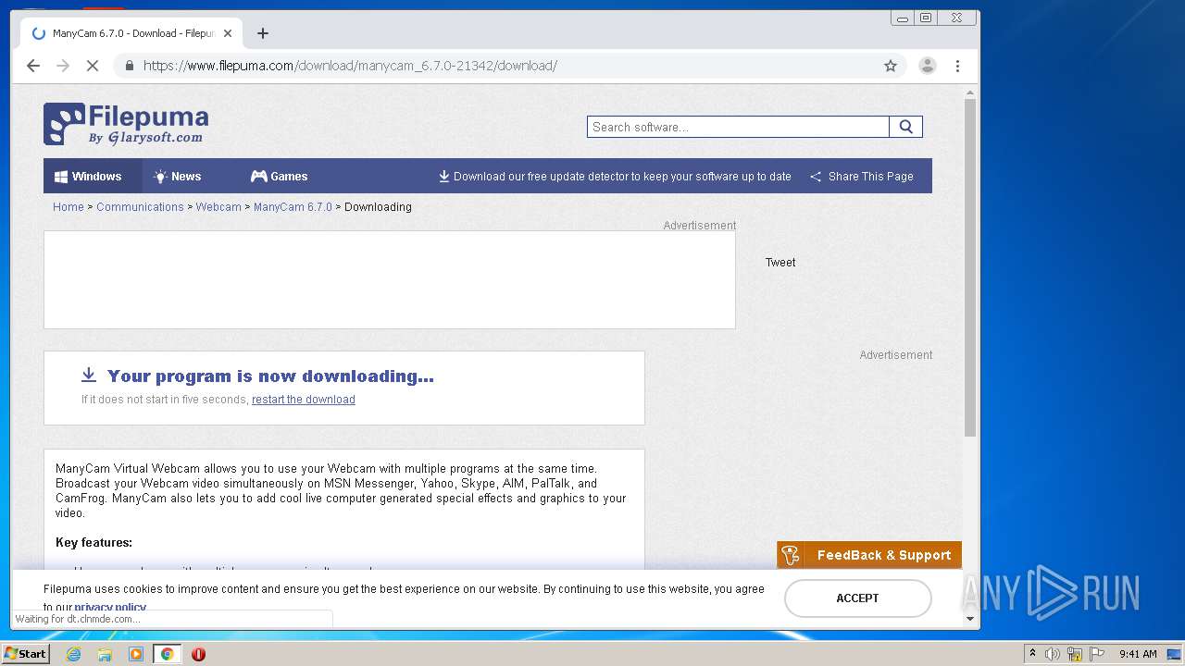This screenshot has width=1185, height=666.
Task: Click restart the download link
Action: click(x=304, y=400)
